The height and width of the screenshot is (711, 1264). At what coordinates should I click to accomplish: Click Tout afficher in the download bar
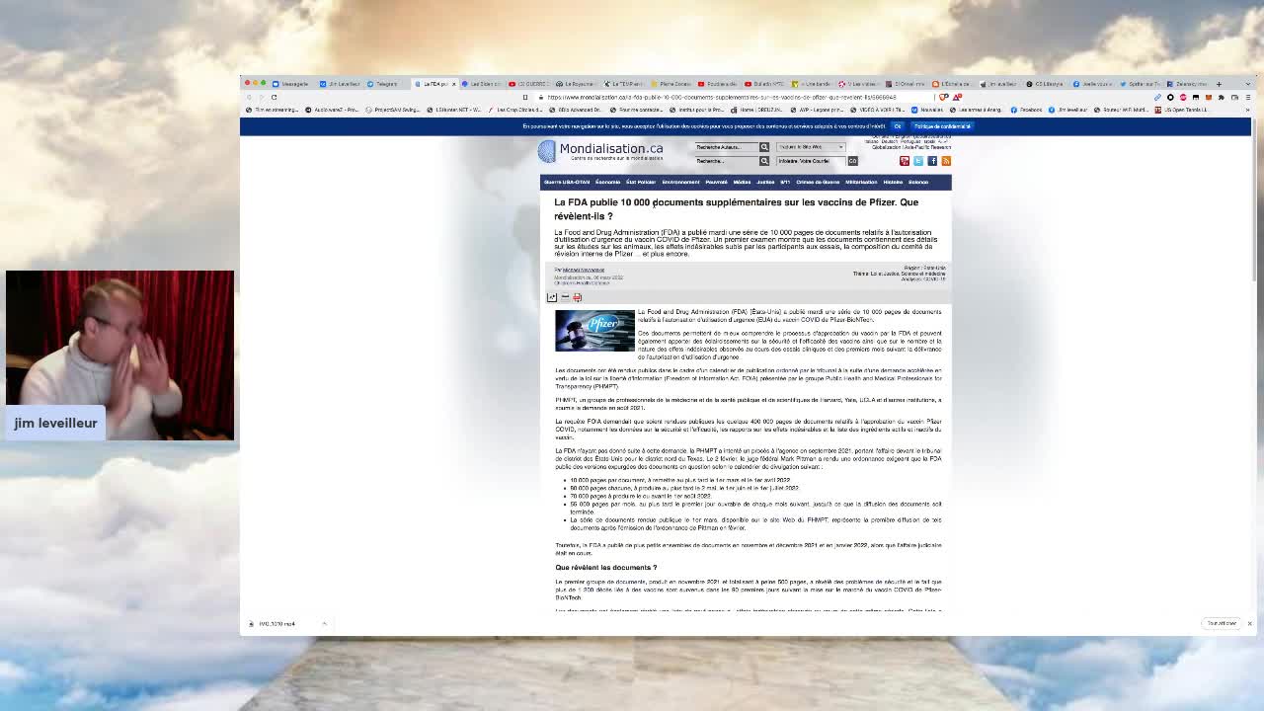1222,623
